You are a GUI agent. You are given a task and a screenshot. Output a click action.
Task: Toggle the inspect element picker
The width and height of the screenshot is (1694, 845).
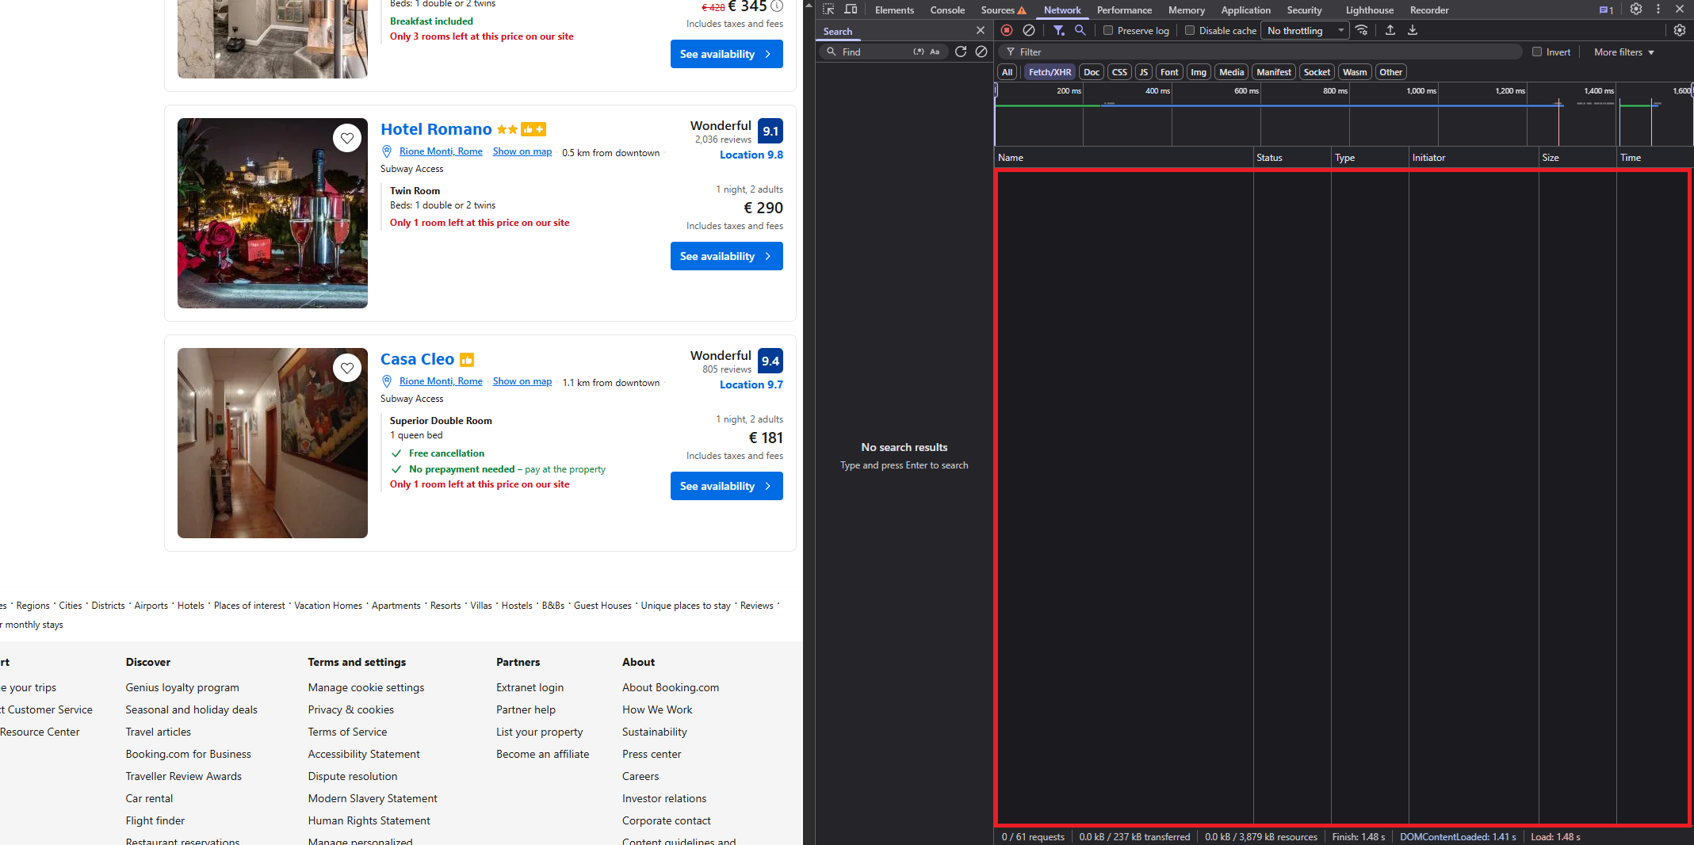[x=828, y=10]
